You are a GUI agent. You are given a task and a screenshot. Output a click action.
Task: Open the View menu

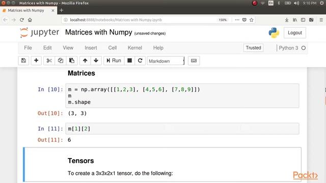pos(68,48)
